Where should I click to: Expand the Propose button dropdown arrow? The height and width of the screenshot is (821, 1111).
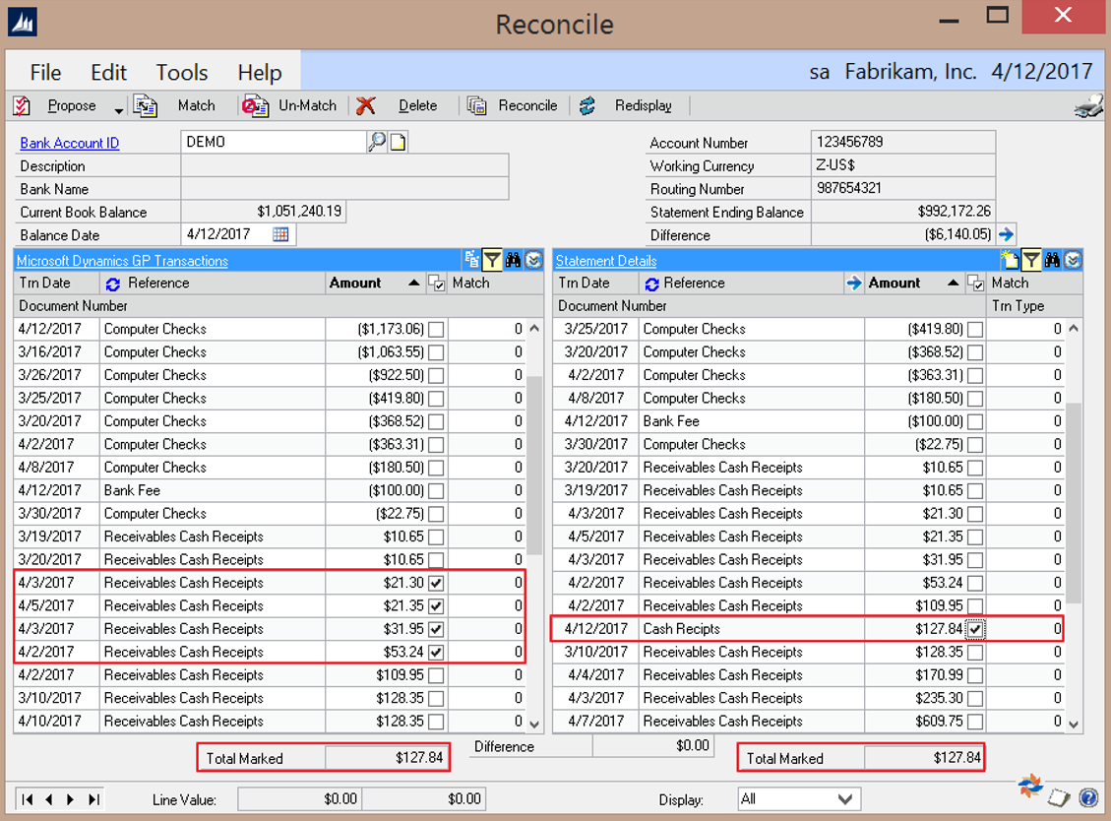tap(119, 107)
